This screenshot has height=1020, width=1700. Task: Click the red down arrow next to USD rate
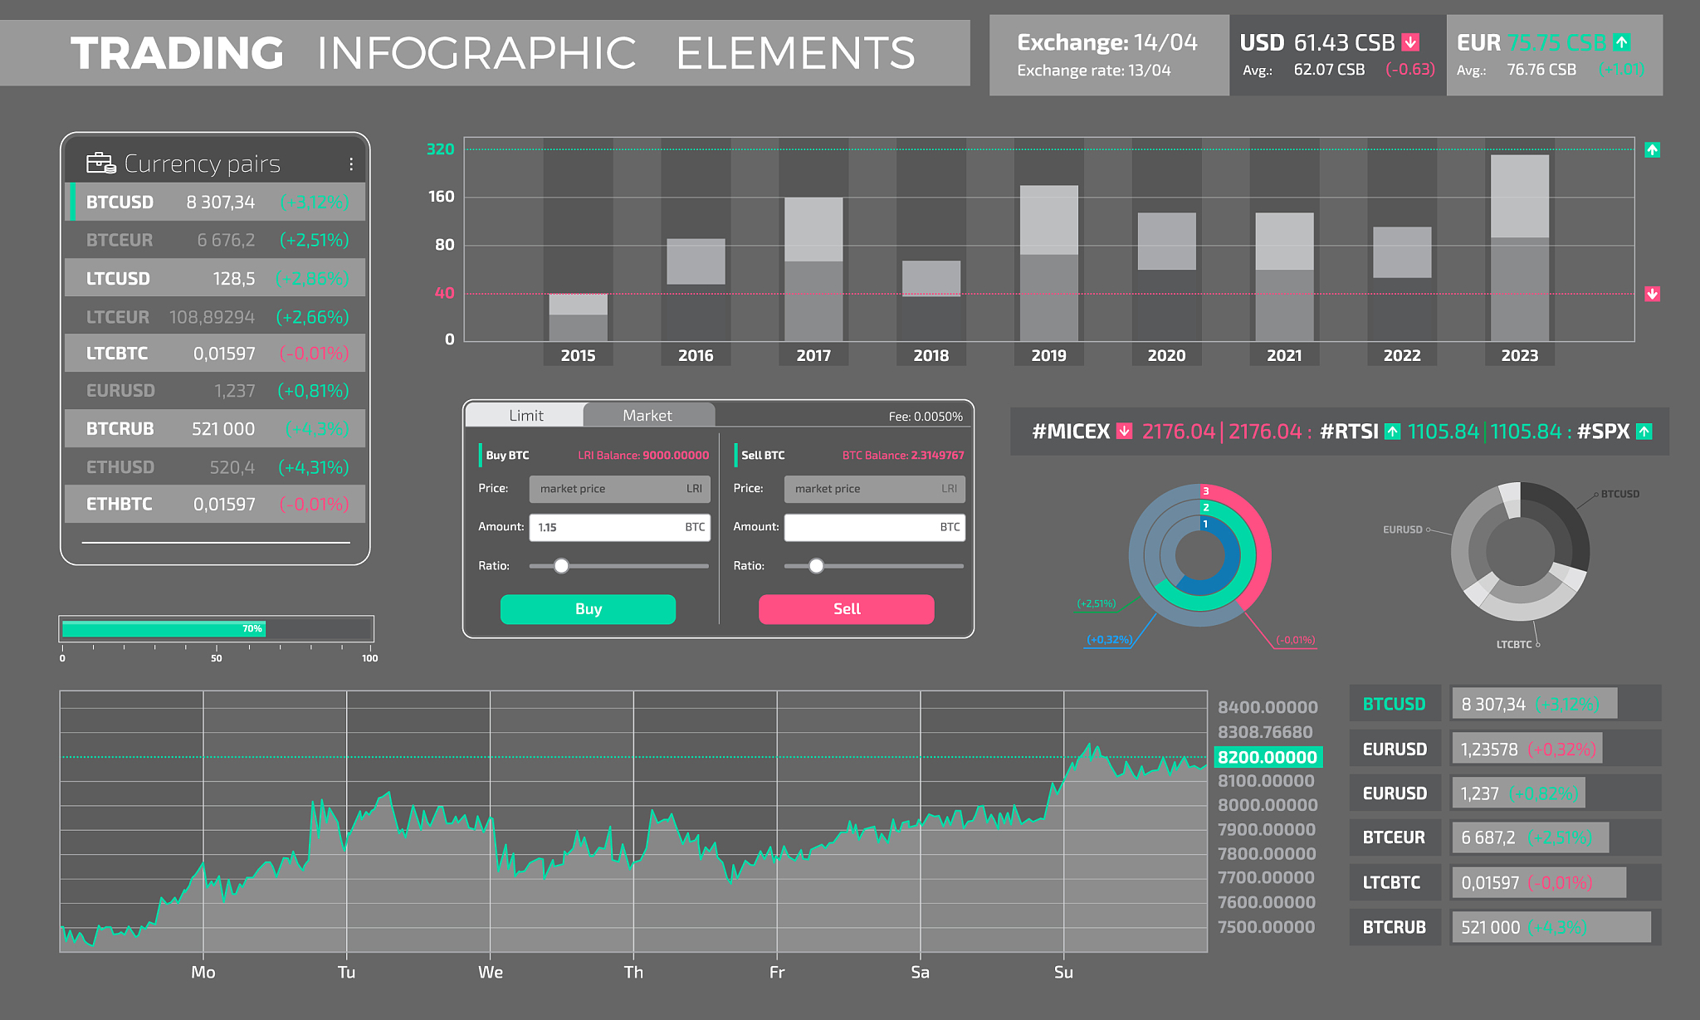pyautogui.click(x=1410, y=42)
